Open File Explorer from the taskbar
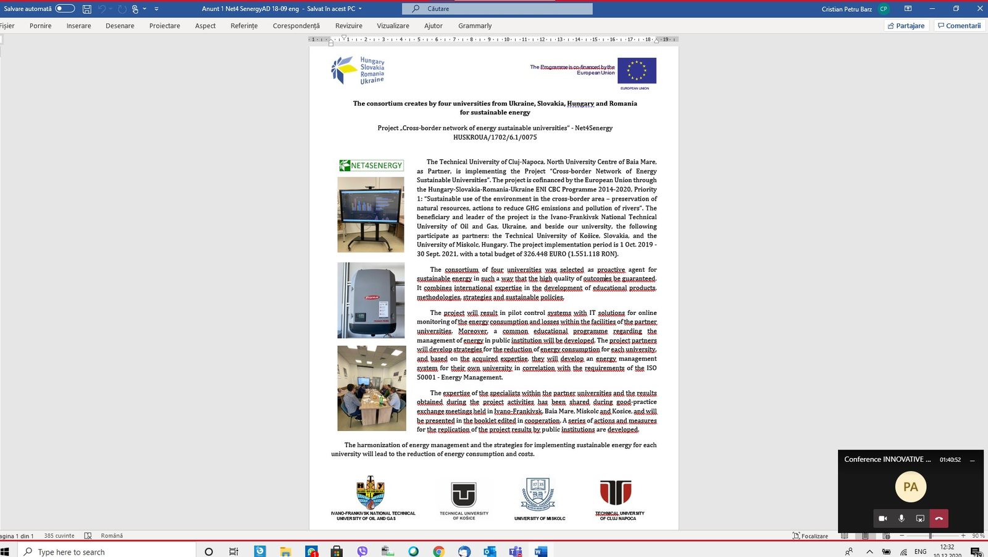Screen dimensions: 988x557 tap(285, 551)
